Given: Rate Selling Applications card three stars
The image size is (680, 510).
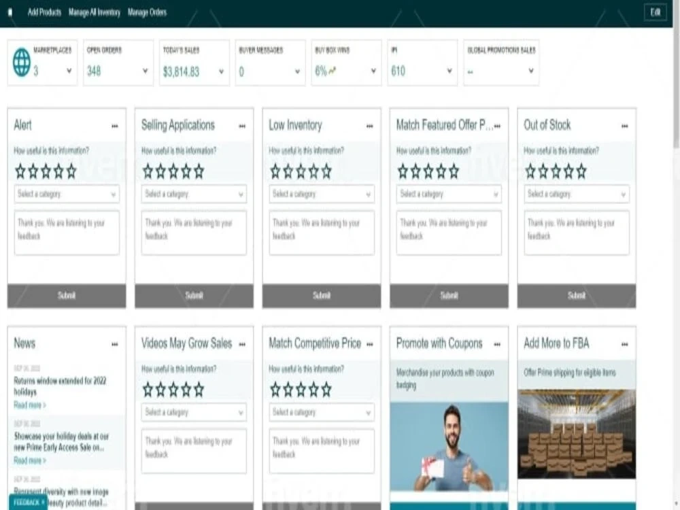Looking at the screenshot, I should [173, 171].
